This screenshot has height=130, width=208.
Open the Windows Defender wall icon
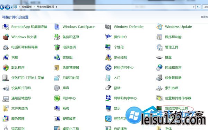click(x=108, y=27)
